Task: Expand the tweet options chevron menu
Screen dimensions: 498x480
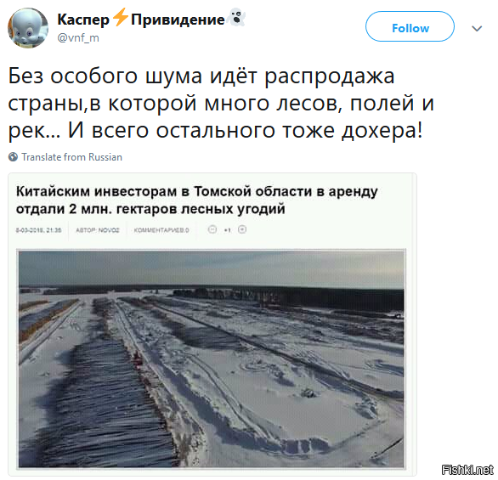Action: click(x=477, y=29)
